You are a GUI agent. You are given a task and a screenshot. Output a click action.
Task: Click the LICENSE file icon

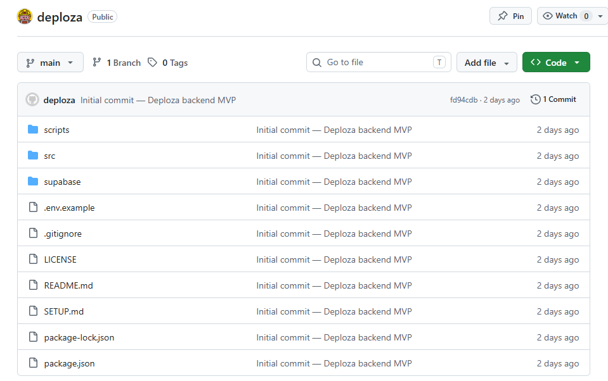(34, 259)
